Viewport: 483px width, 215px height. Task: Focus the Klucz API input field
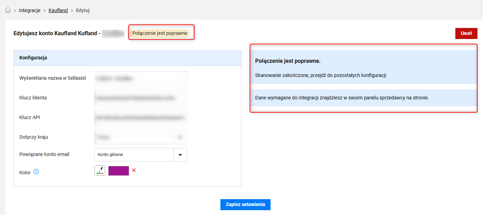(x=141, y=117)
